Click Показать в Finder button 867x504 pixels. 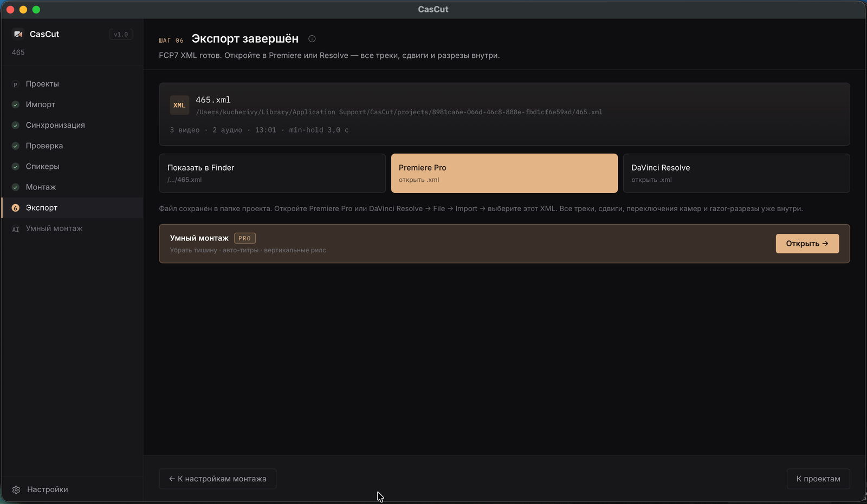pos(272,173)
